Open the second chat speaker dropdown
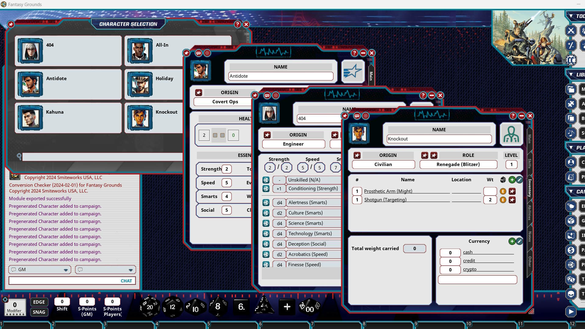Image resolution: width=585 pixels, height=329 pixels. tap(130, 270)
